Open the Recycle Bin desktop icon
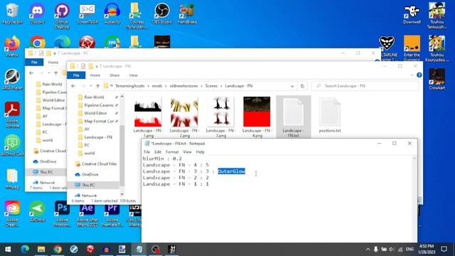This screenshot has height=256, width=455. point(12,13)
